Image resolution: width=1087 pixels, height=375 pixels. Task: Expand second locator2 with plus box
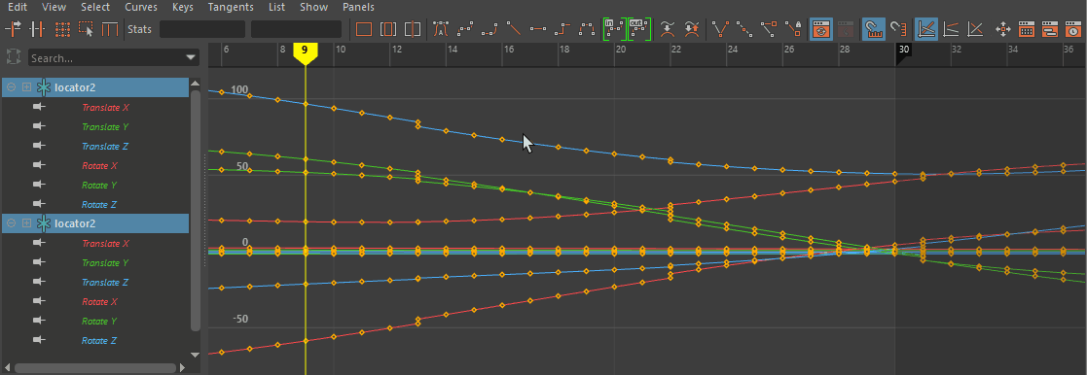coord(26,222)
